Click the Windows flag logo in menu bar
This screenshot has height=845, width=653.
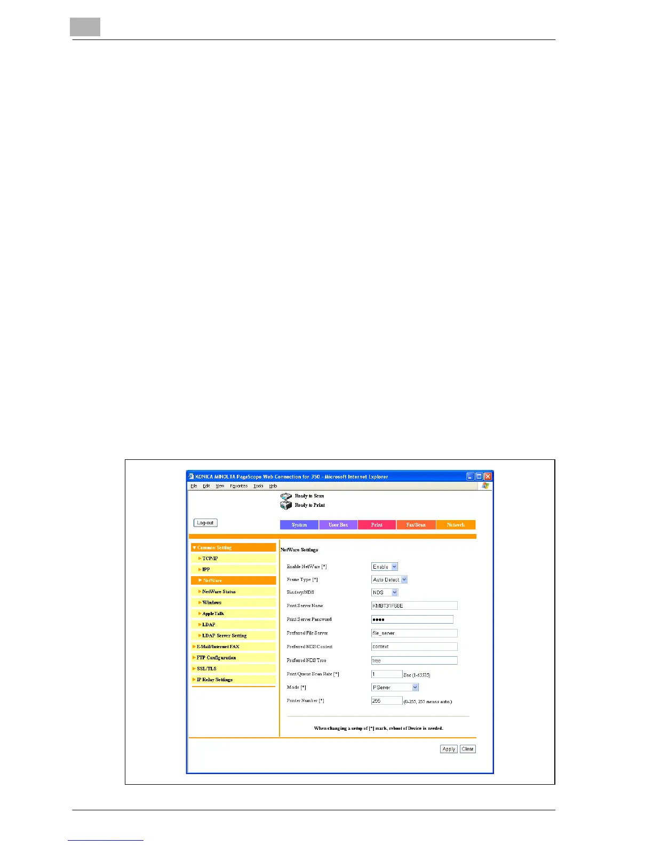coord(485,486)
